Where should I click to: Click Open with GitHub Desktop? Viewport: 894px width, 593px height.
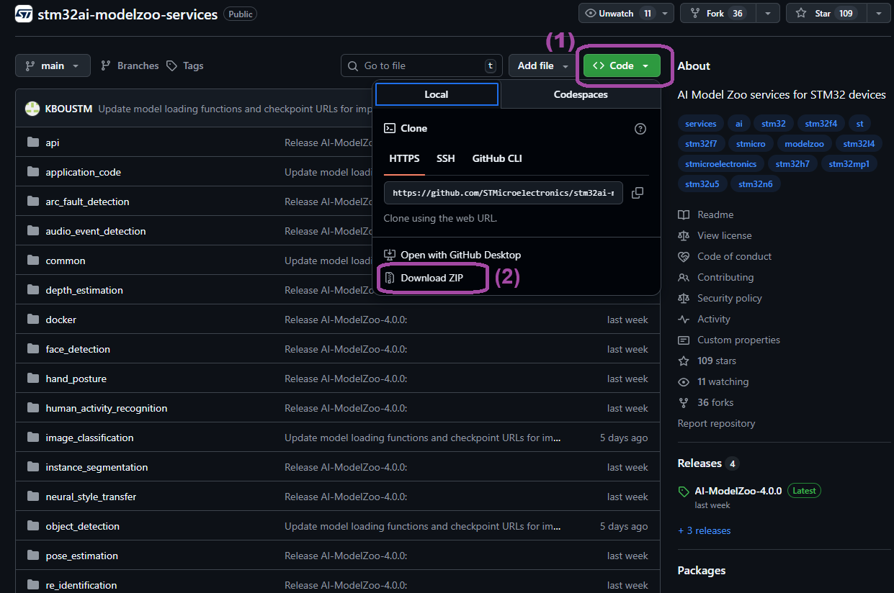click(452, 255)
